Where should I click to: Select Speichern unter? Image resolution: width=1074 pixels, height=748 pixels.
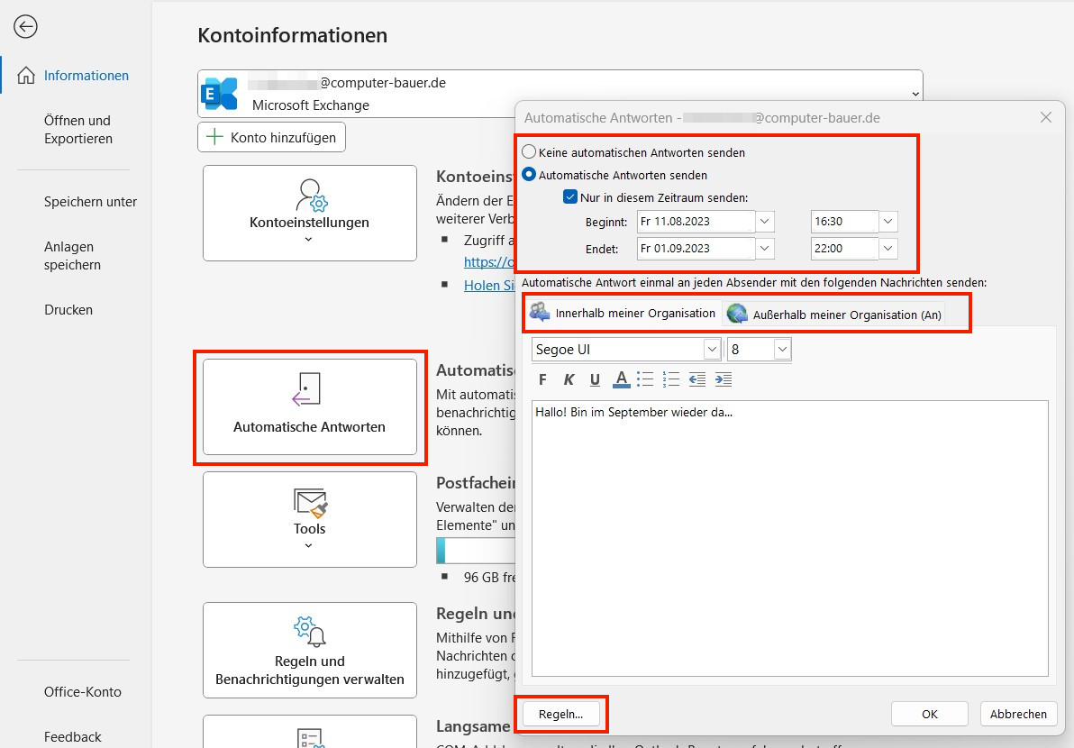pyautogui.click(x=90, y=201)
